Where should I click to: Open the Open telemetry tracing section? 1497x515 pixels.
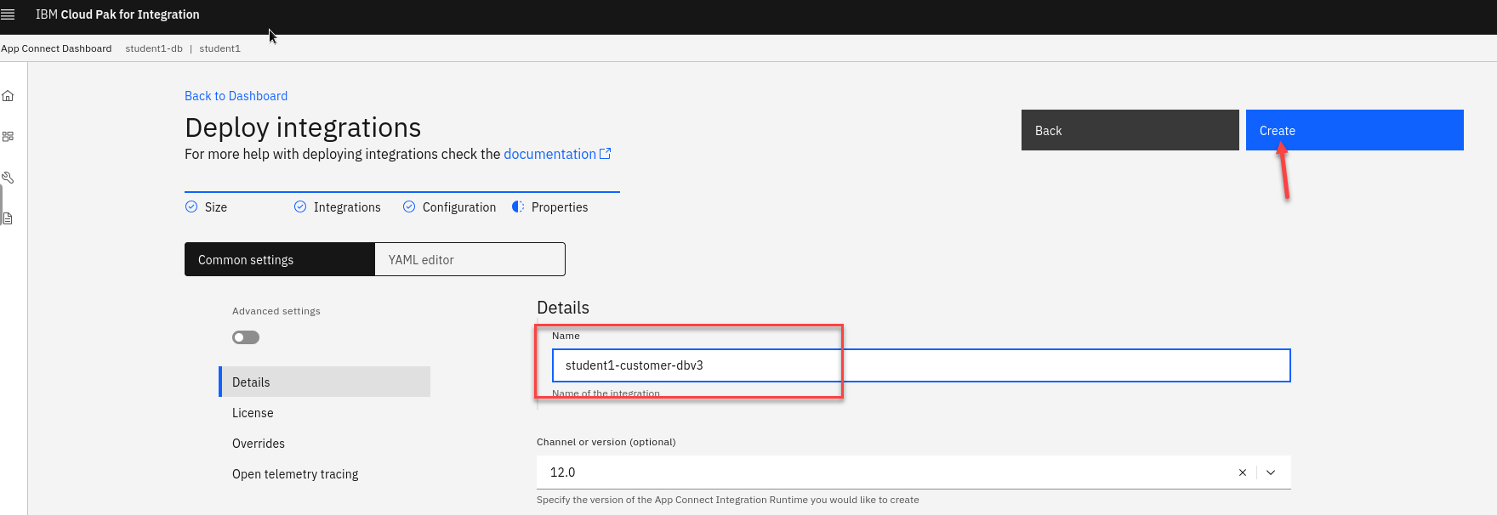pyautogui.click(x=295, y=474)
